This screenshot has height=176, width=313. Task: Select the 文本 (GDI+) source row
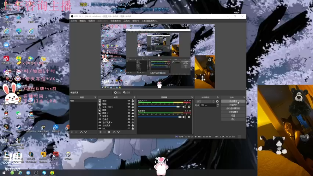coord(116,107)
